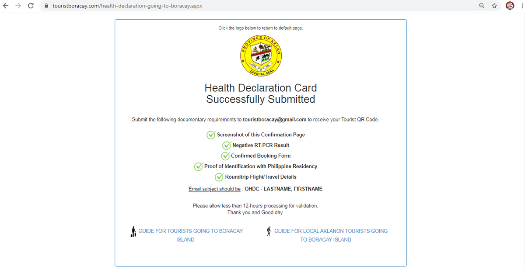Viewport: 525px width, 270px height.
Task: Click 'Roundtrip Flight/Travel Details' text
Action: tap(261, 177)
